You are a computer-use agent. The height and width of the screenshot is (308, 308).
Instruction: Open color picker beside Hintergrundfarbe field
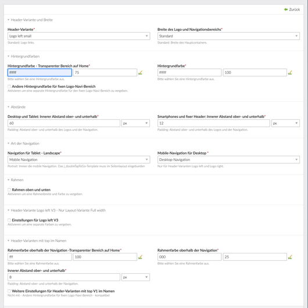290,73
